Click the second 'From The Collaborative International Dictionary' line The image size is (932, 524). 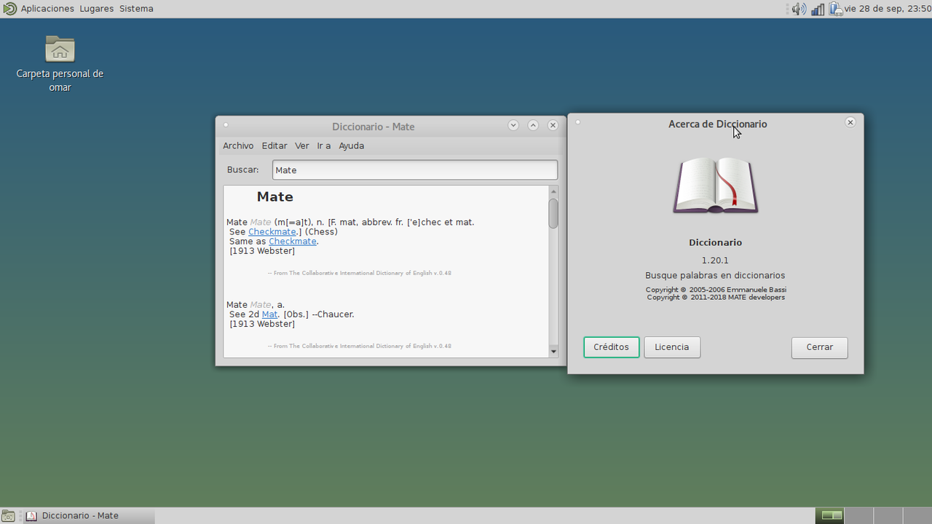[x=360, y=346]
